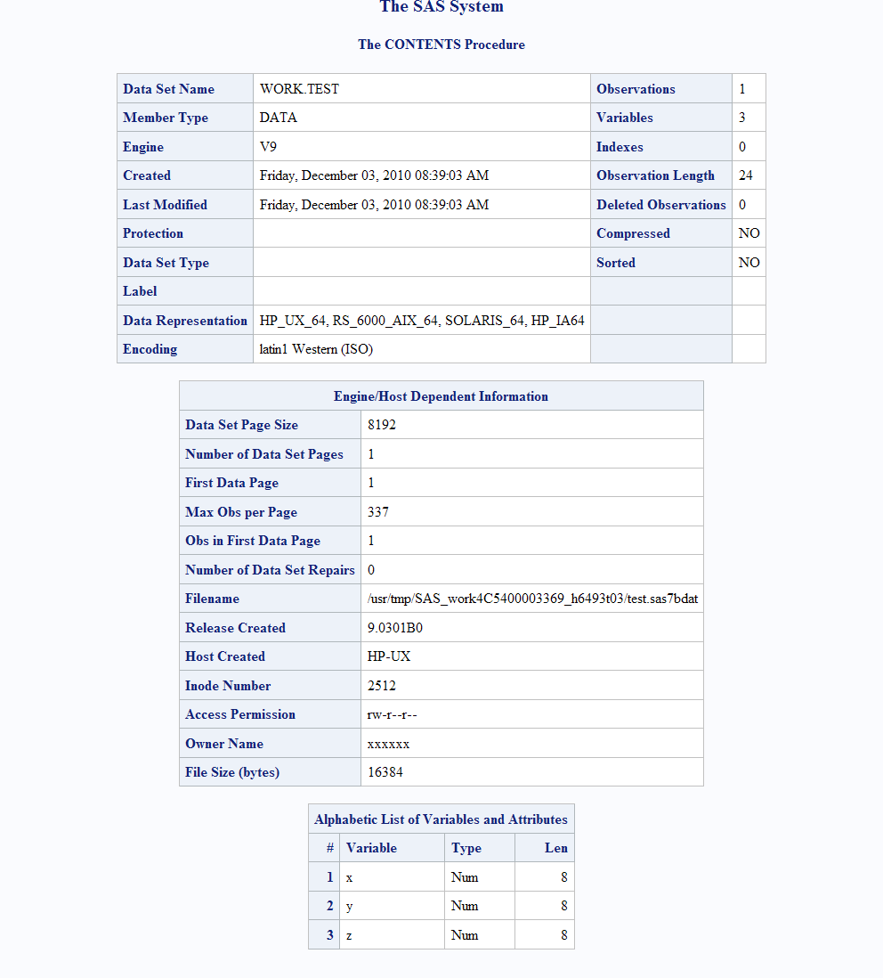Click 'Engine/Host Dependent Information' table header

coord(441,396)
